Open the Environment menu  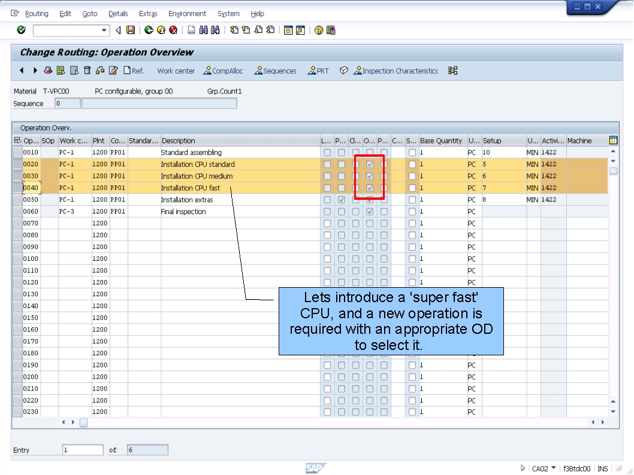[x=188, y=13]
